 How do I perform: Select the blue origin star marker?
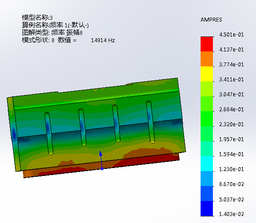pyautogui.click(x=102, y=169)
